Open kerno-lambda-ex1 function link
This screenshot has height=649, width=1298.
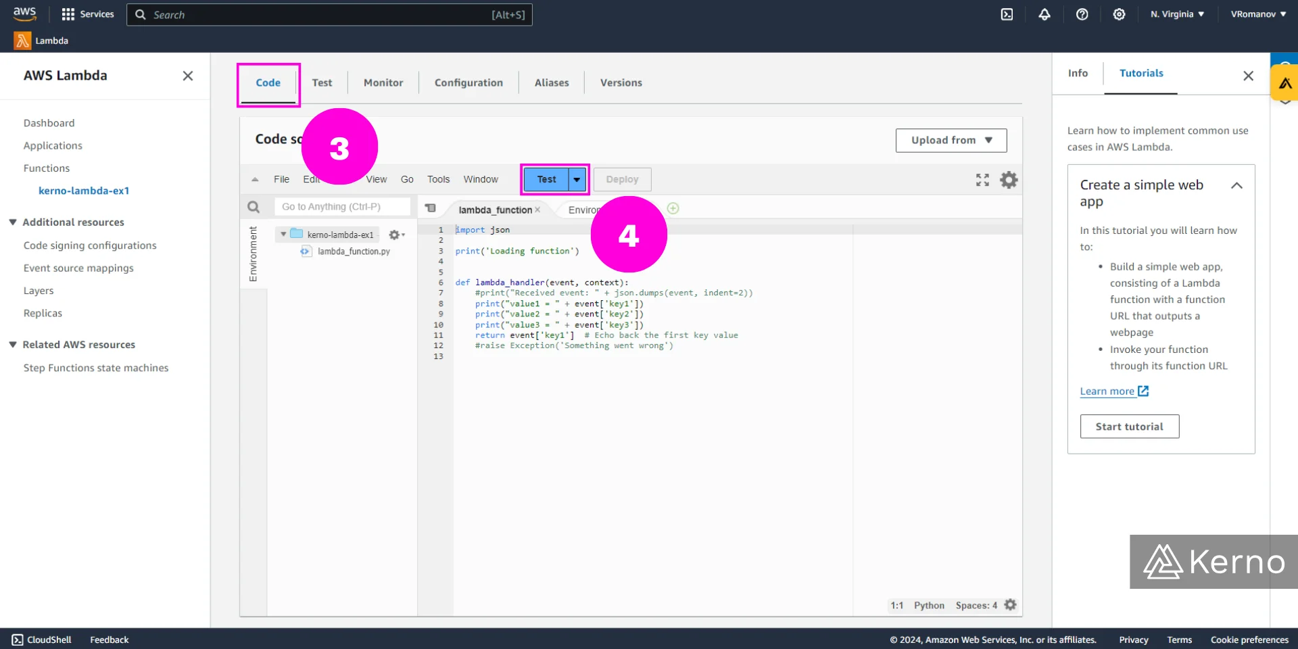84,191
